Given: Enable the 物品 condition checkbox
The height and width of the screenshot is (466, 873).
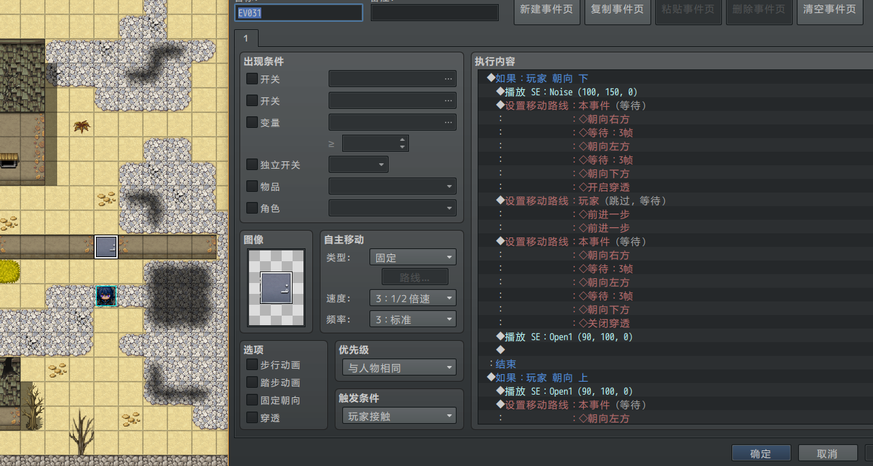Looking at the screenshot, I should [252, 186].
